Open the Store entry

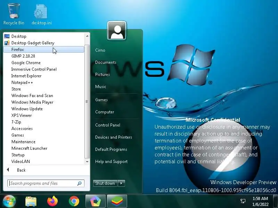click(x=43, y=89)
